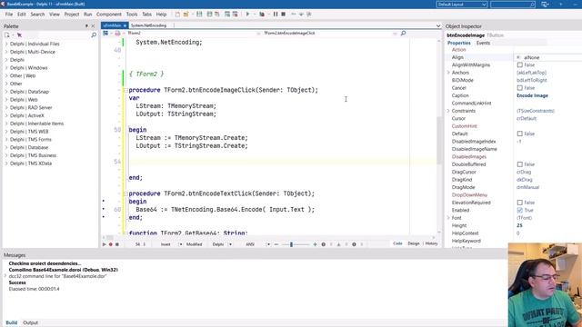This screenshot has width=582, height=327.
Task: Switch to the System.NetEncoding editor tab
Action: coord(148,25)
